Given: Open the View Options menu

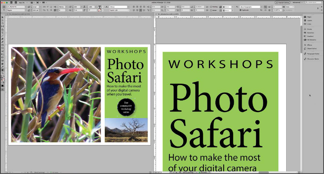Looking at the screenshot, I should [32, 3].
